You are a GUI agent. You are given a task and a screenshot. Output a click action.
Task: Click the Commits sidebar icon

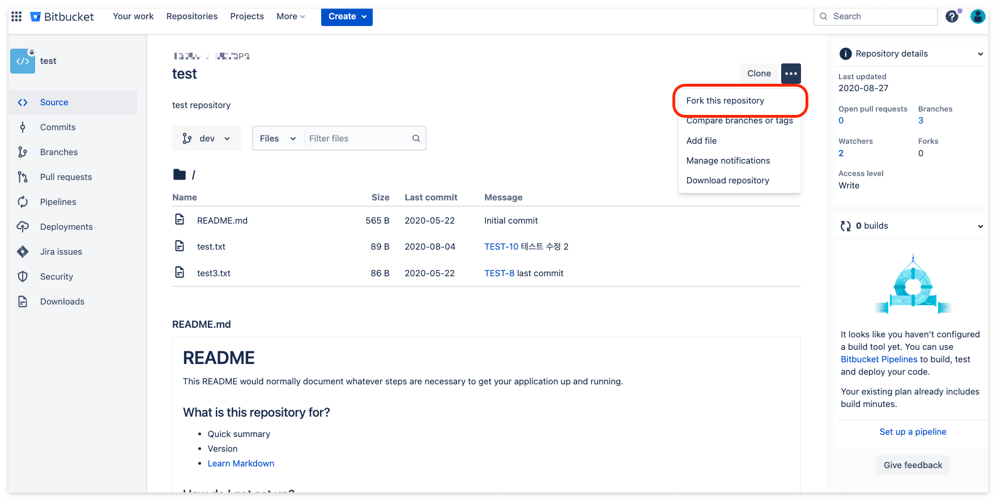pyautogui.click(x=23, y=127)
